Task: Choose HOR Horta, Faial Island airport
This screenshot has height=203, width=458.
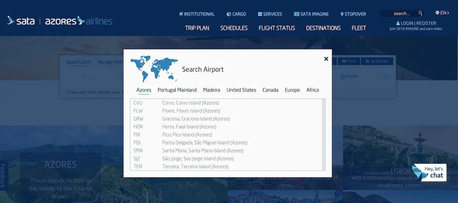Action: click(x=226, y=127)
